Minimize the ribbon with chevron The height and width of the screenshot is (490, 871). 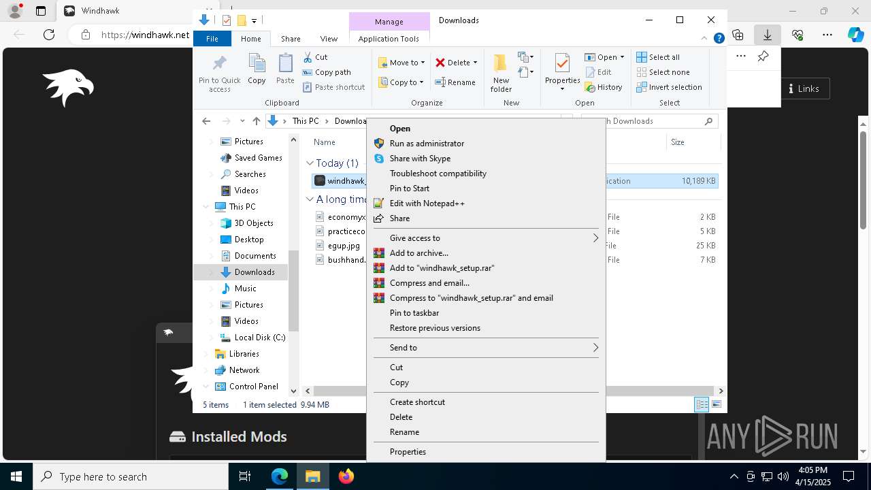705,39
